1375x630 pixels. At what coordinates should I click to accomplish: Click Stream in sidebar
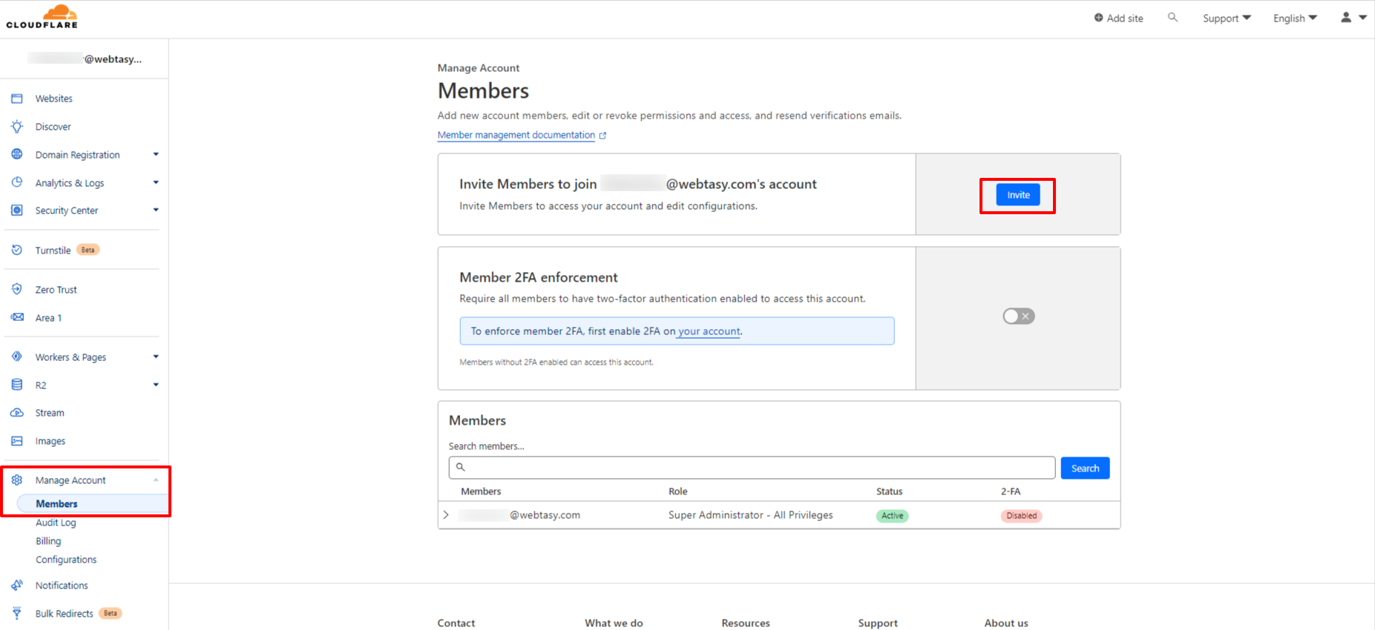pyautogui.click(x=50, y=413)
